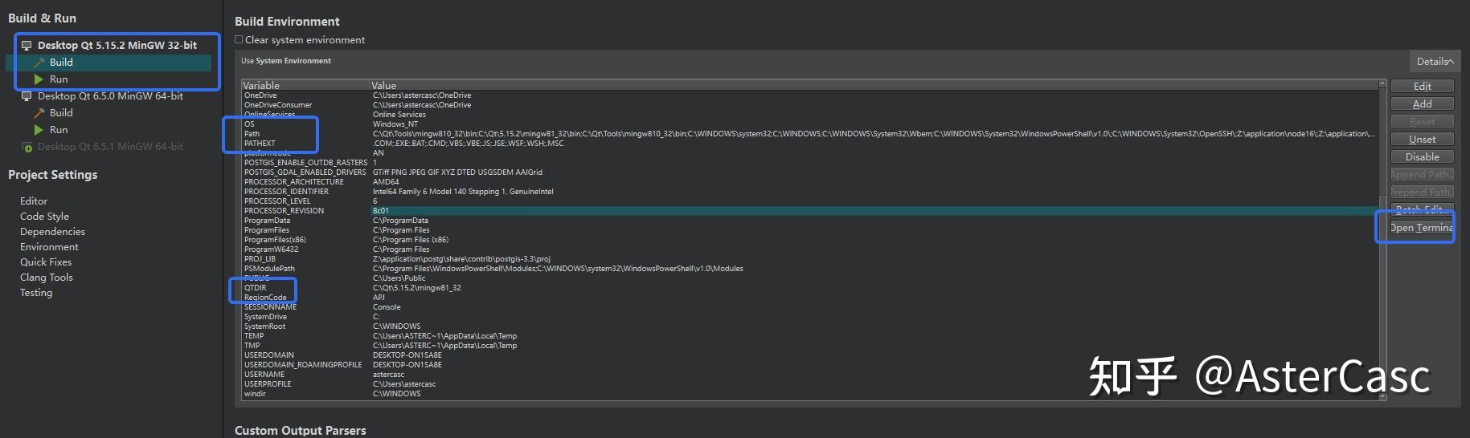Click the hammer icon under Qt 5.15.2 kit
Image resolution: width=1470 pixels, height=438 pixels.
click(39, 63)
